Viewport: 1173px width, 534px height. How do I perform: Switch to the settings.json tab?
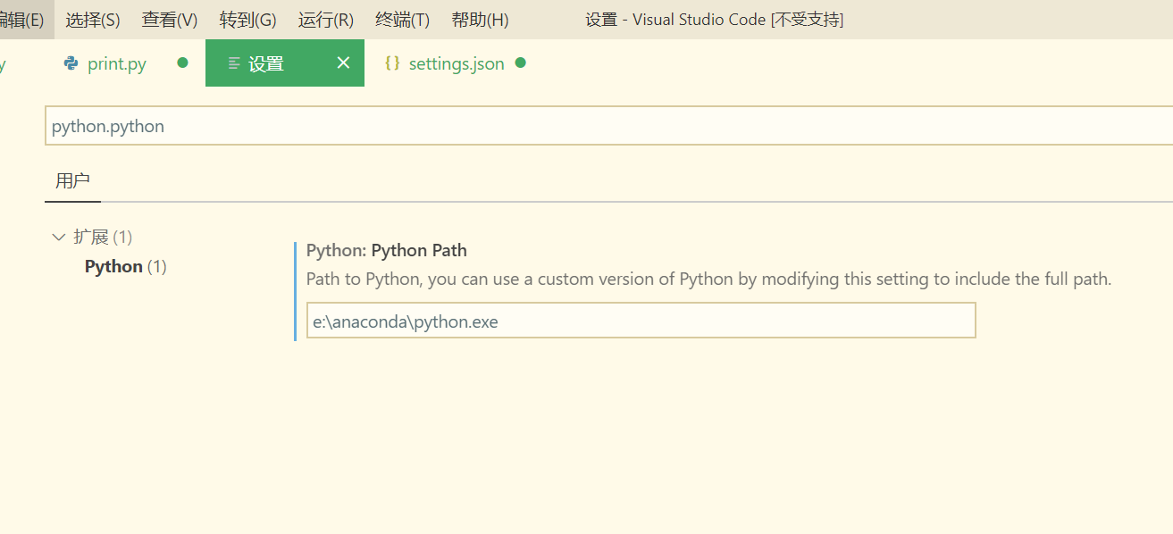point(457,63)
